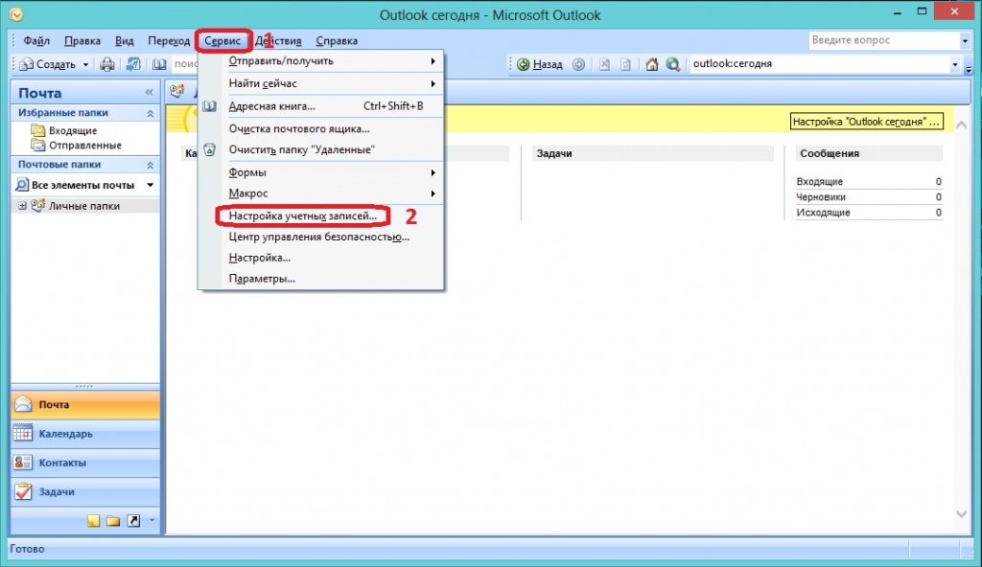
Task: Open the Notes icon in the navigation pane
Action: coord(93,521)
